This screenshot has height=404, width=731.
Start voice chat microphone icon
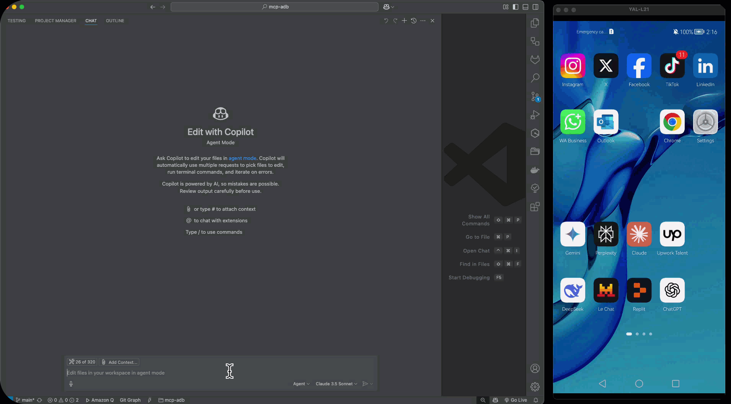tap(71, 384)
